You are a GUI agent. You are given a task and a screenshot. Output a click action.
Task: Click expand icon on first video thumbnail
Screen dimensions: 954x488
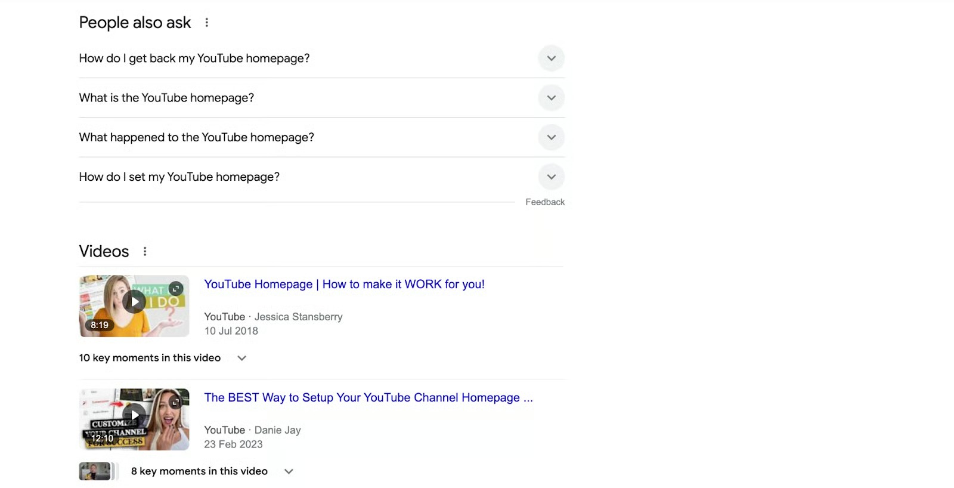pos(176,289)
